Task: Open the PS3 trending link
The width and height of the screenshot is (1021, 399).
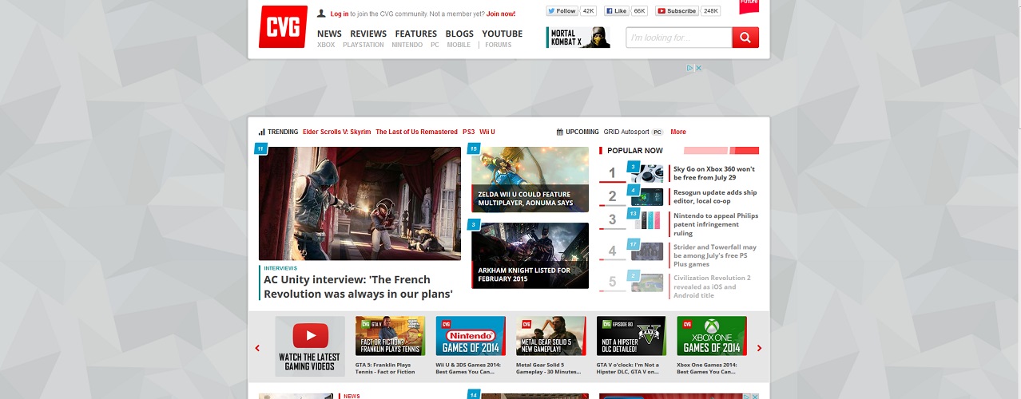Action: [468, 132]
